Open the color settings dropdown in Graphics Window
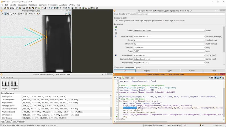 point(40,14)
